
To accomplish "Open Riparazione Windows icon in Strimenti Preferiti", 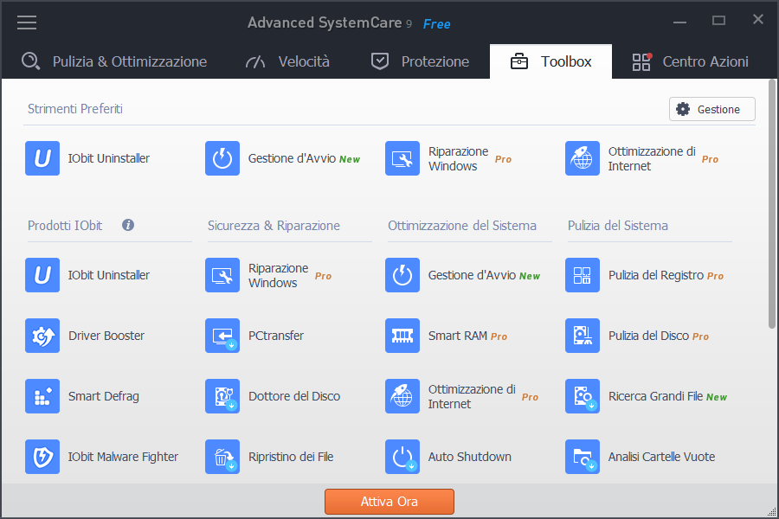I will [x=402, y=158].
